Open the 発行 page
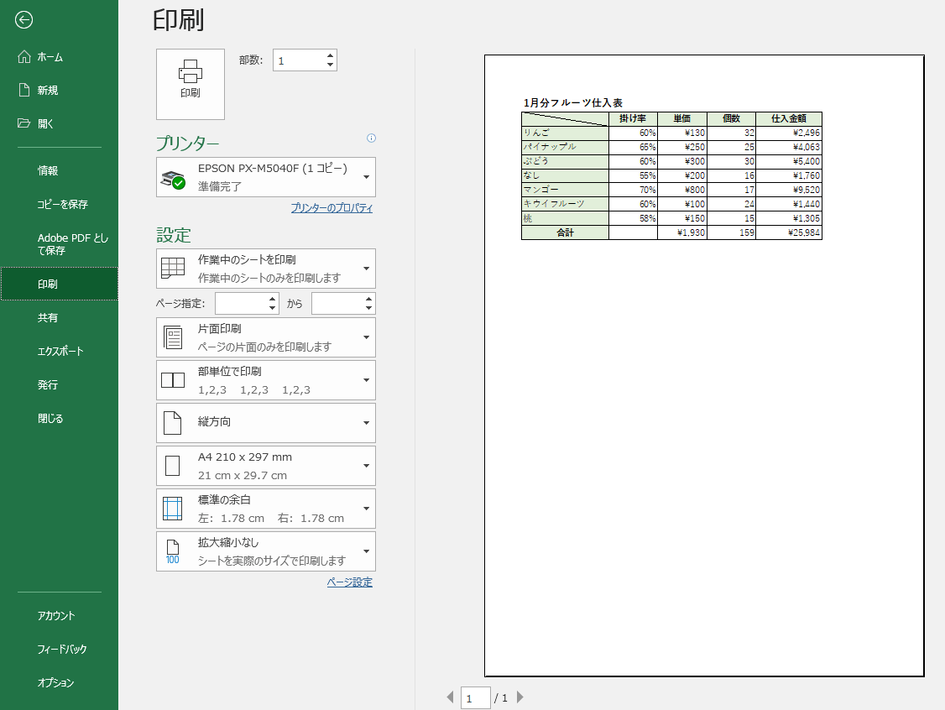This screenshot has height=710, width=945. [x=59, y=384]
